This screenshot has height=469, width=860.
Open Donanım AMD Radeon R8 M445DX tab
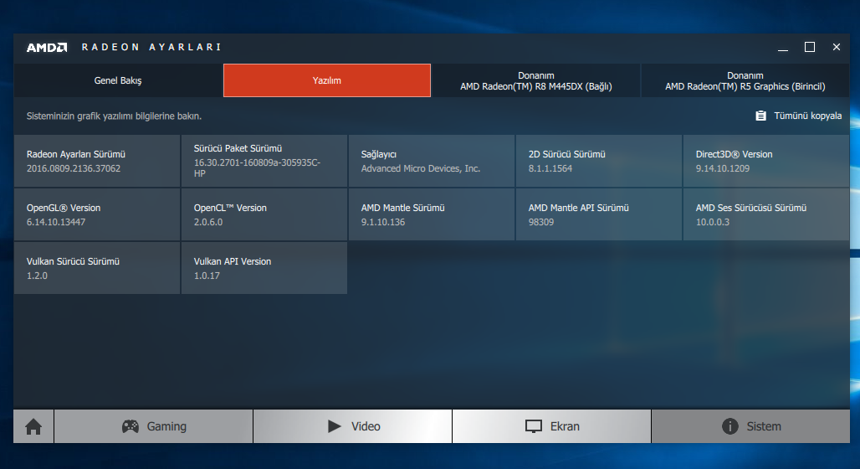click(536, 80)
